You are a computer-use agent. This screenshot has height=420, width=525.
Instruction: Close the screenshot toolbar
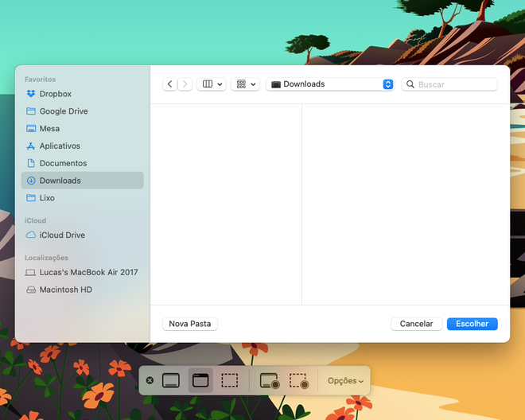(x=150, y=380)
